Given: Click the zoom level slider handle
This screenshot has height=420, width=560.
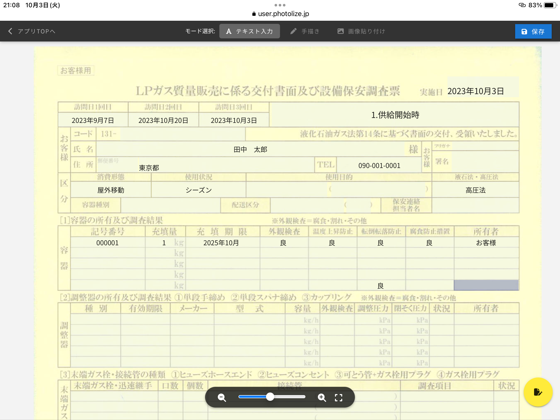Looking at the screenshot, I should (x=270, y=397).
